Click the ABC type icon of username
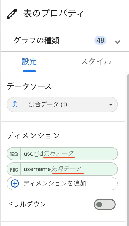129x226 pixels. (x=14, y=169)
